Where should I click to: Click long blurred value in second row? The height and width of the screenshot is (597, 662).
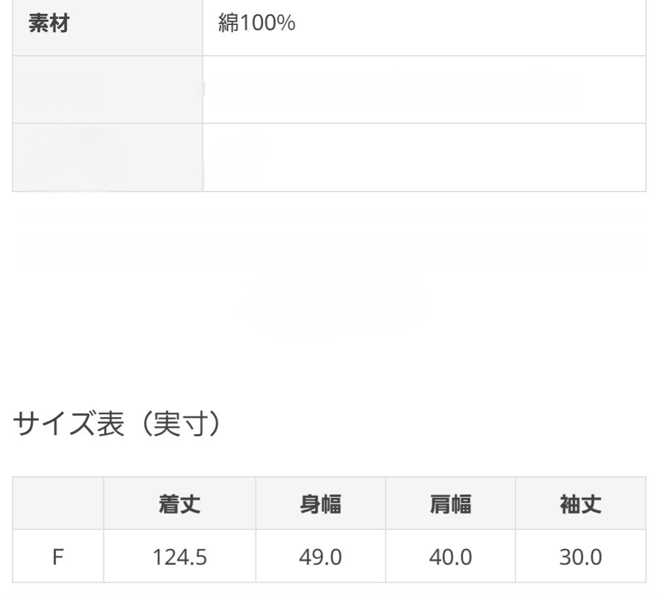[x=393, y=91]
